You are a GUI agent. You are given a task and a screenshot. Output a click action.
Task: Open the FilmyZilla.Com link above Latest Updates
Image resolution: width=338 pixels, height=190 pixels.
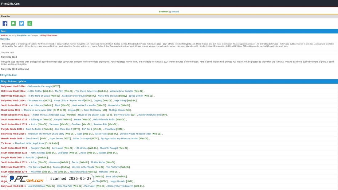point(9,75)
